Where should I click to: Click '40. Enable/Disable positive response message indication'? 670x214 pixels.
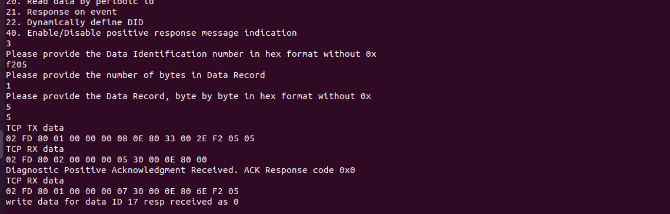click(151, 33)
